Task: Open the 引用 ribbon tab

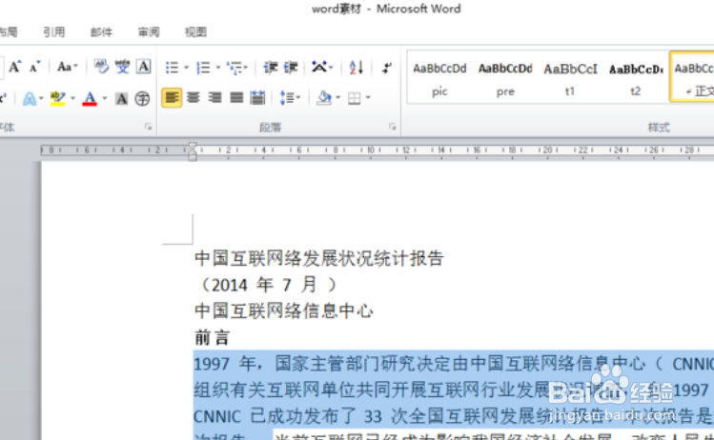Action: 54,31
